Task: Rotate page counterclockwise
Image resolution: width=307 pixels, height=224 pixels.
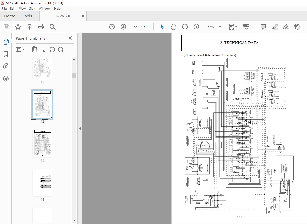Action: [52, 49]
